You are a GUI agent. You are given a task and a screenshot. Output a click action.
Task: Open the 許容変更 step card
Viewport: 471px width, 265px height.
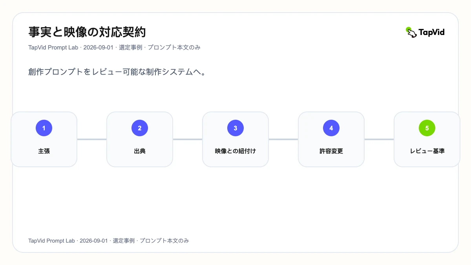tap(331, 139)
